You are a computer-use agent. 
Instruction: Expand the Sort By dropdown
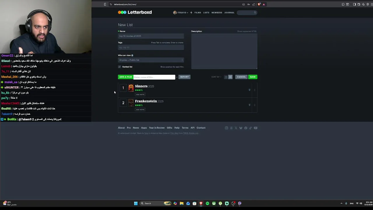[216, 77]
